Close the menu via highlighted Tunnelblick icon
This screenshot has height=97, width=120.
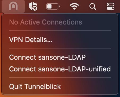tap(13, 6)
